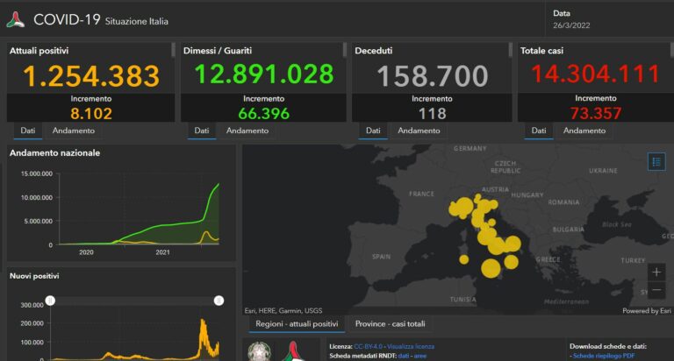Image resolution: width=674 pixels, height=361 pixels.
Task: Select Dati tab under Deceduti
Action: [x=373, y=131]
